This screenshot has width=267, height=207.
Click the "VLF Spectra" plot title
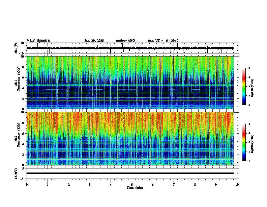38,41
